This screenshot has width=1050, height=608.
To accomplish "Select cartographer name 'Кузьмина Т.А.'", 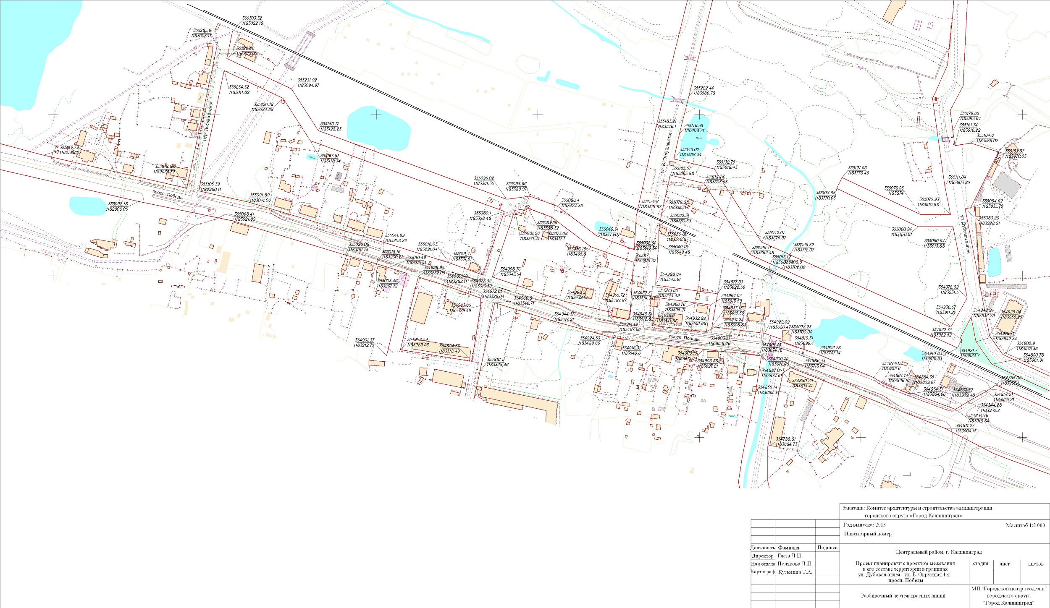I will coord(795,572).
